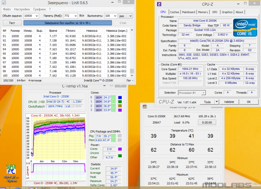The height and width of the screenshot is (189, 261).
Task: Switch to the About tab in CPU-Z
Action: (x=239, y=12)
